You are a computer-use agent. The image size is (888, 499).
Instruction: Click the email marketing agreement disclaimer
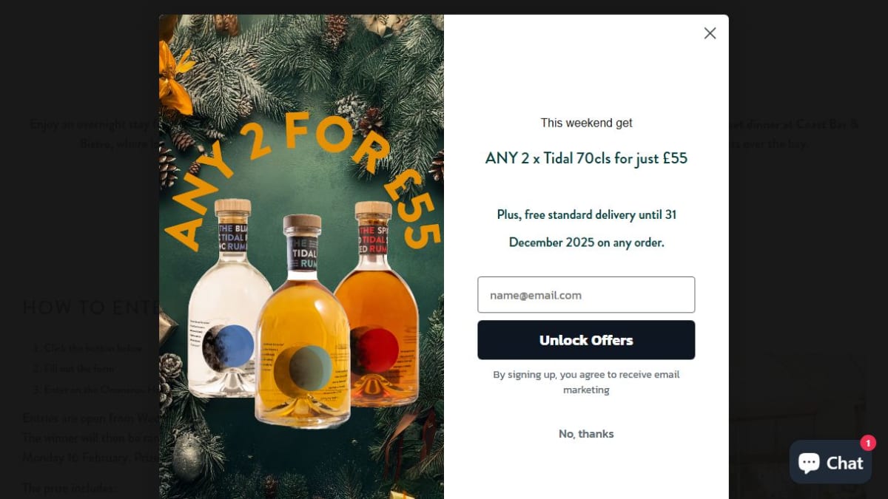[586, 382]
